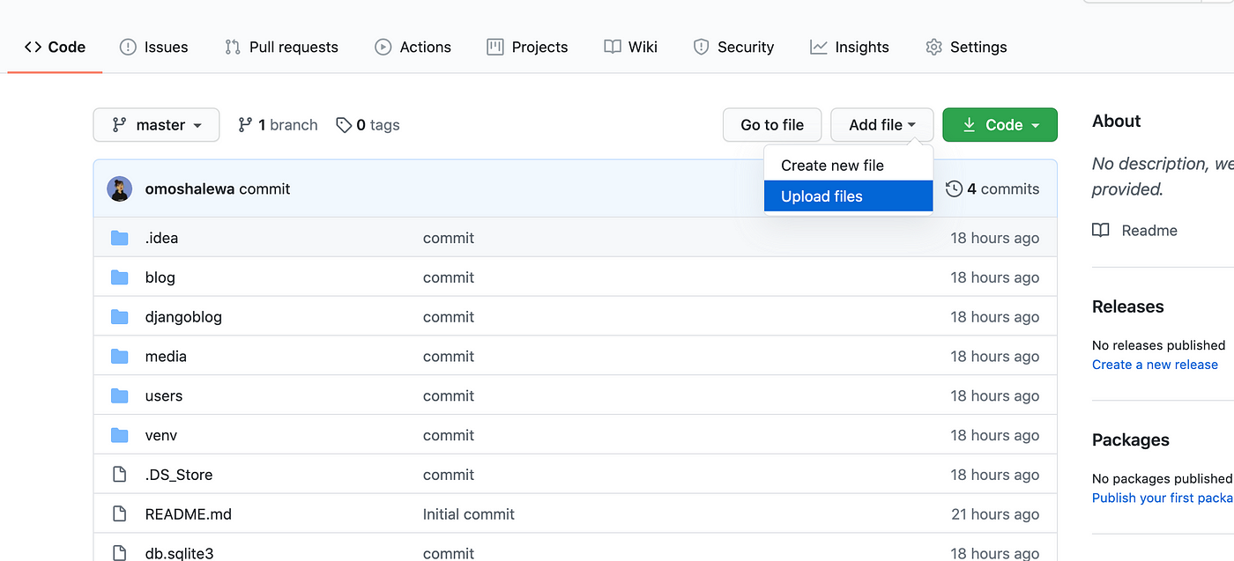Click Create a new release link
This screenshot has width=1234, height=561.
tap(1155, 365)
